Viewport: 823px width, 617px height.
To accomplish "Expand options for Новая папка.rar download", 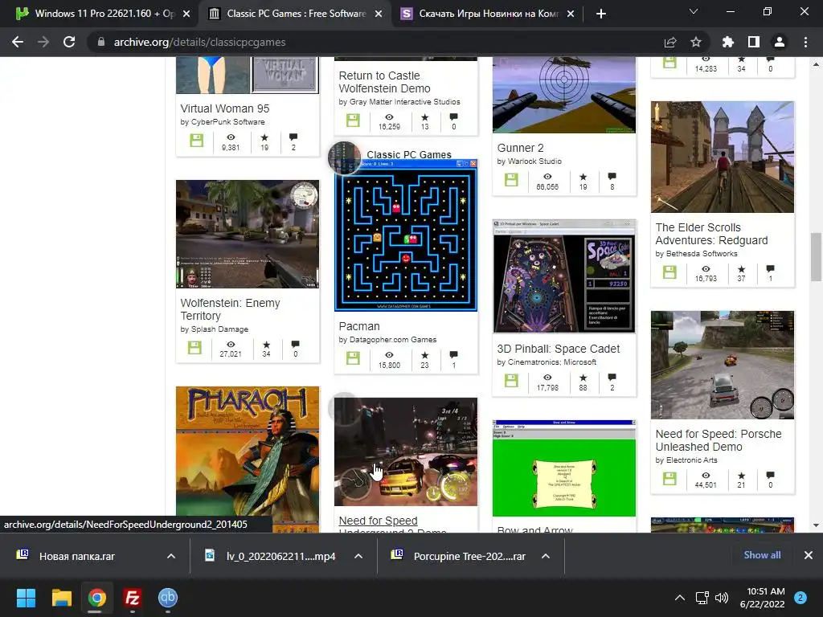I will [171, 556].
